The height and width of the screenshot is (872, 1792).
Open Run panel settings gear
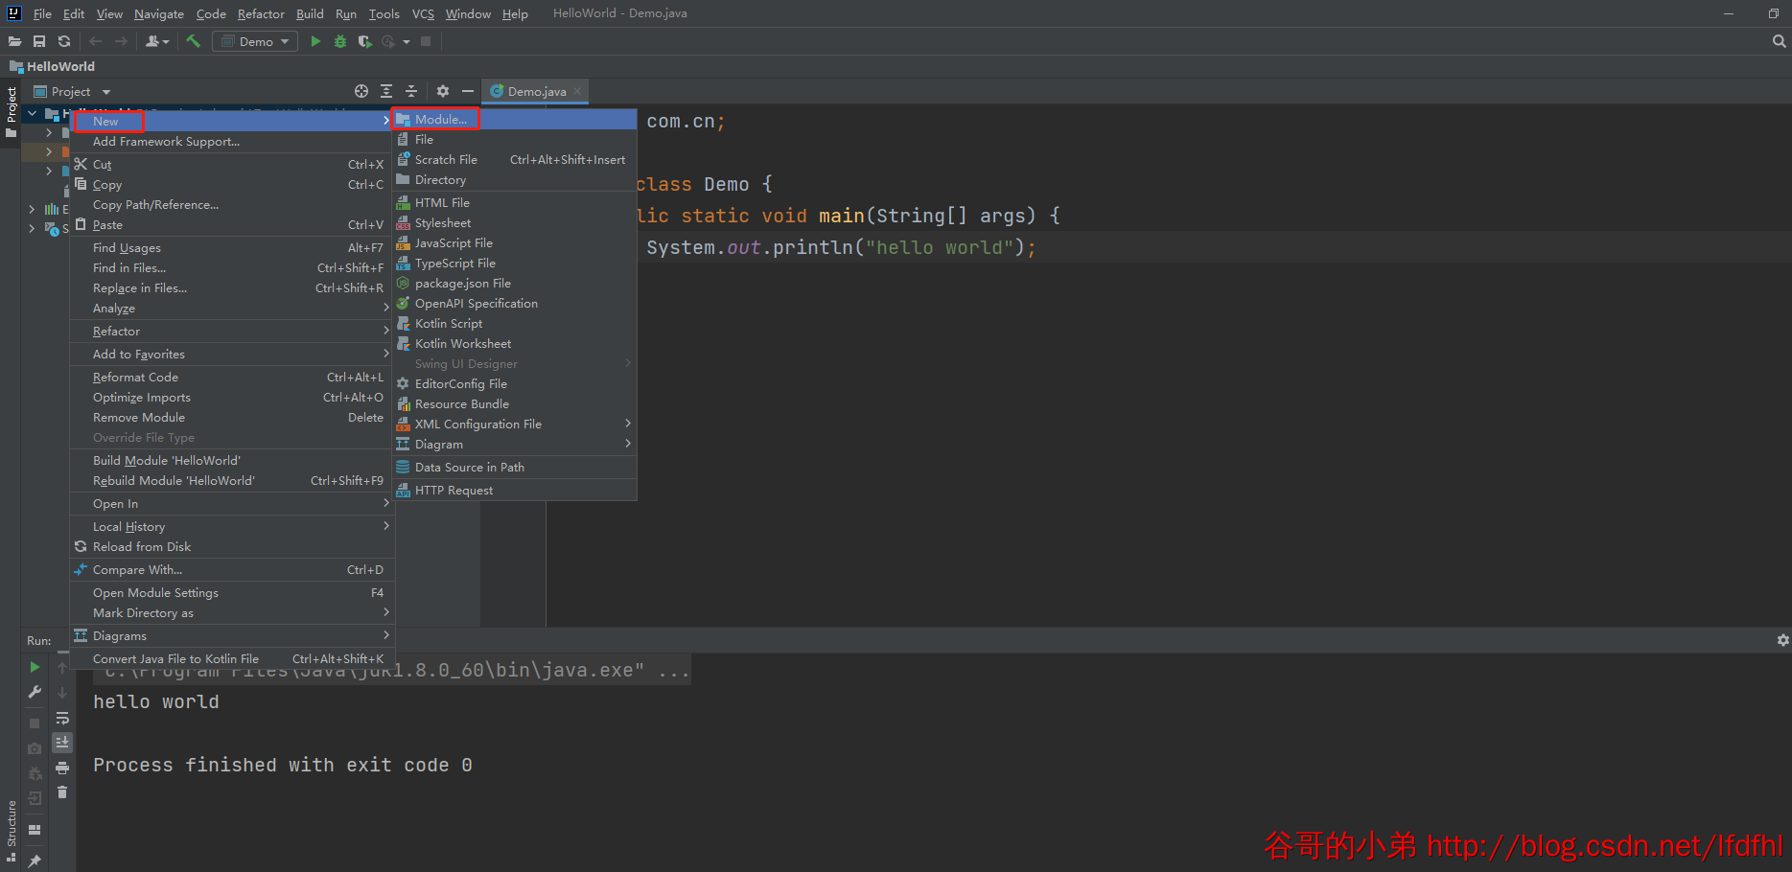pos(1782,640)
